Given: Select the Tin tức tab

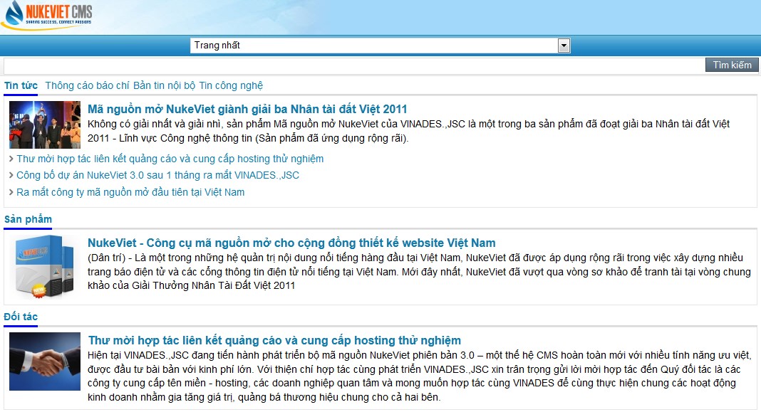Looking at the screenshot, I should [21, 86].
